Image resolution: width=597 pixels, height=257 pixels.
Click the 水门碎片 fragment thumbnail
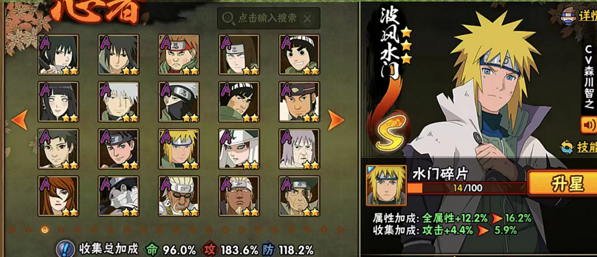[381, 185]
